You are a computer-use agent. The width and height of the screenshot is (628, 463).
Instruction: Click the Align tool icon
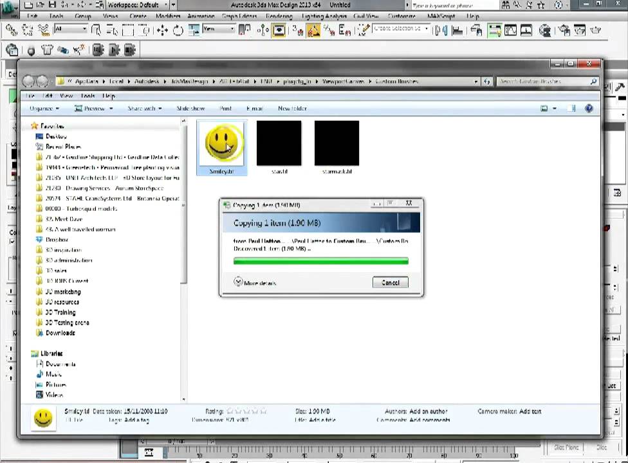457,30
